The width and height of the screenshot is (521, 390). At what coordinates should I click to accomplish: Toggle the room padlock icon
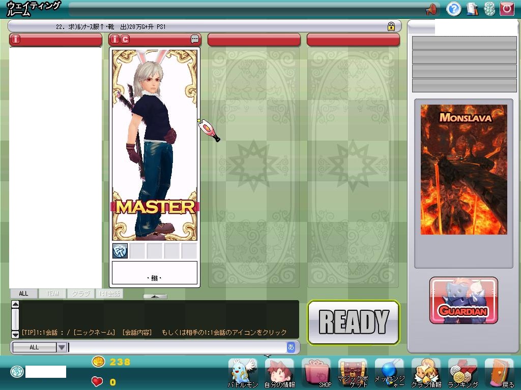pos(391,26)
